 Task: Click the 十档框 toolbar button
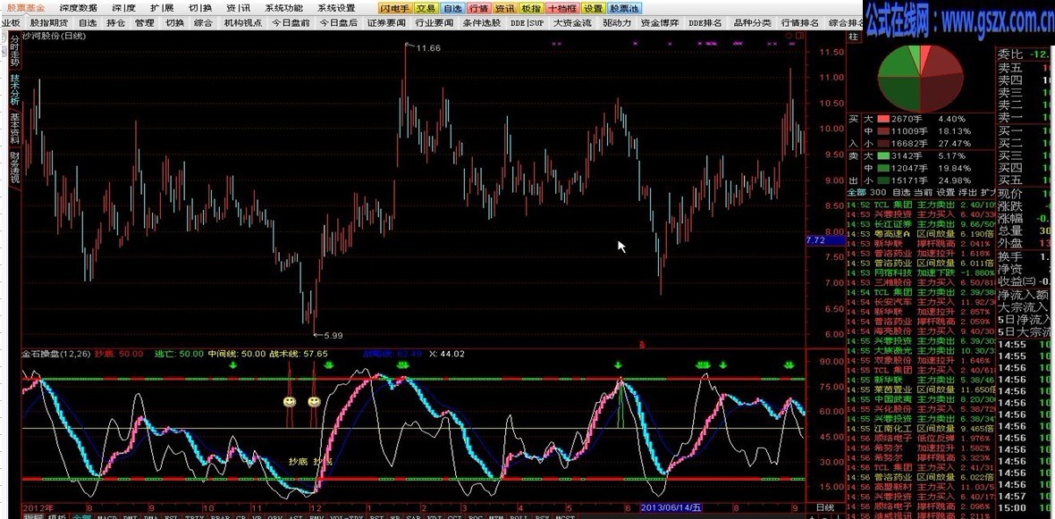pos(561,9)
